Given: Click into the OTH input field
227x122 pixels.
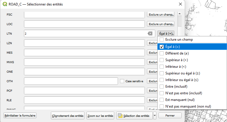Looking at the screenshot, I should click(71, 81).
